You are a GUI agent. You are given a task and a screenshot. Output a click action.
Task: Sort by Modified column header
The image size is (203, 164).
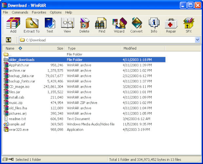pos(143,48)
